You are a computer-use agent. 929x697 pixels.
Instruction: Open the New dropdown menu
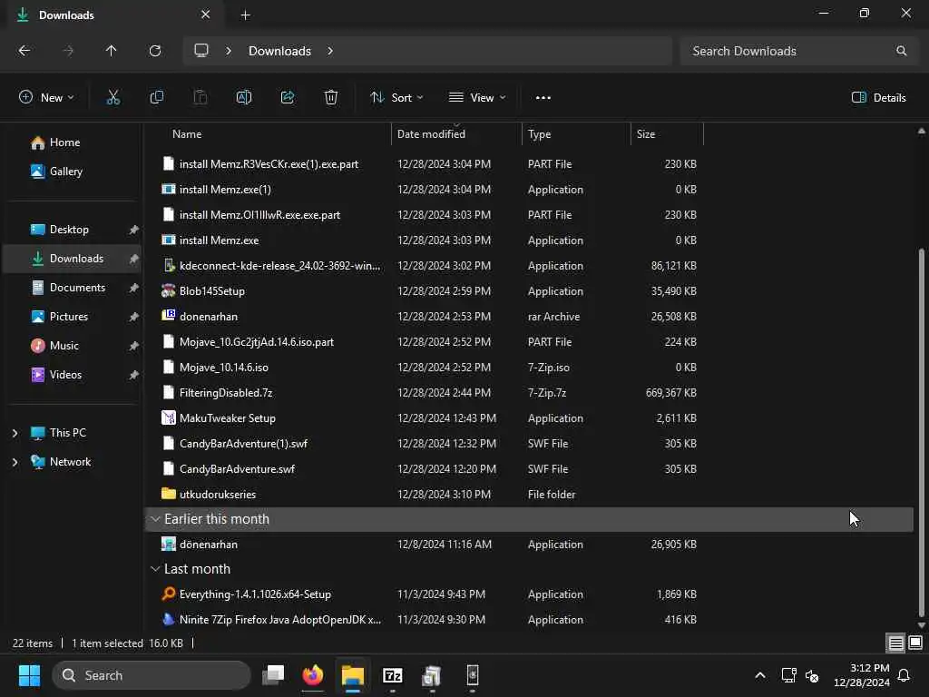click(47, 98)
